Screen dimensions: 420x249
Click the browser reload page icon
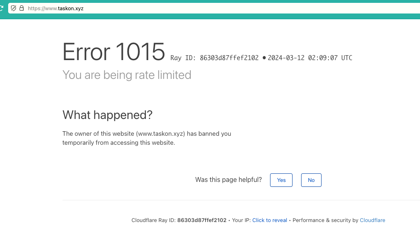(x=2, y=8)
